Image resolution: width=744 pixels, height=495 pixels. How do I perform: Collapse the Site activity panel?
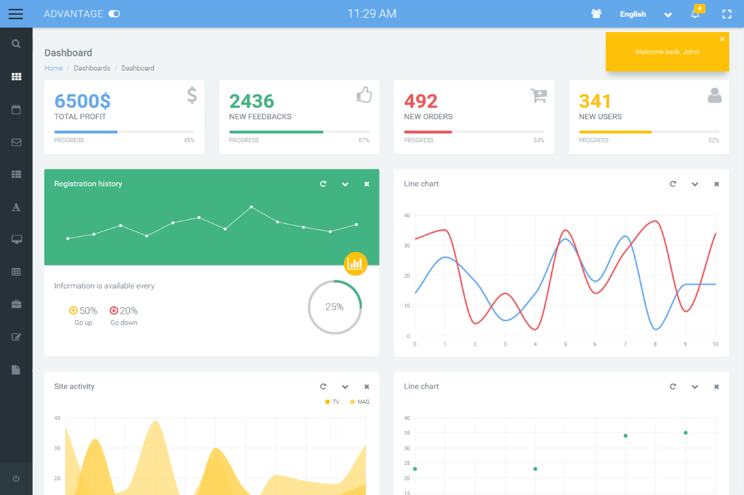[x=345, y=387]
